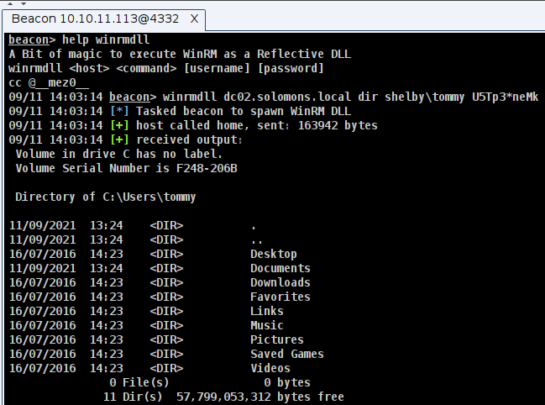Click 'host called home, sent: 163942 bytes'

click(256, 125)
